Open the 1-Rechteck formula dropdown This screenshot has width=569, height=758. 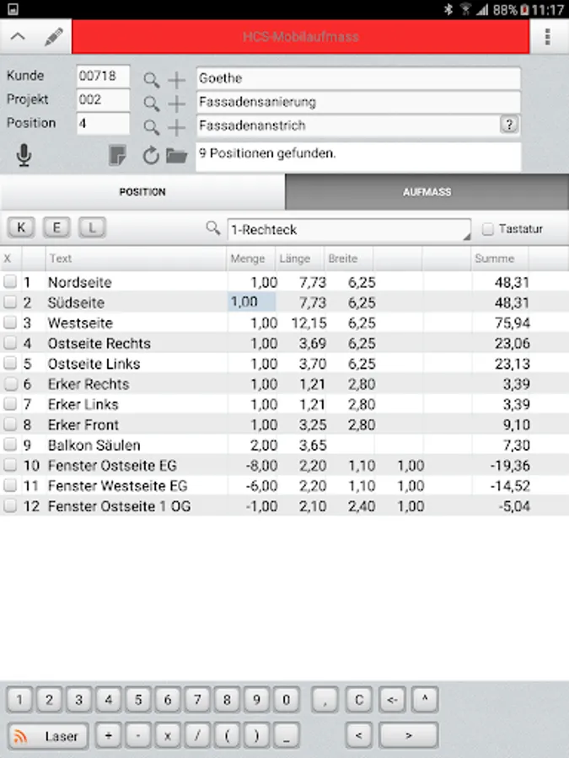coord(349,230)
